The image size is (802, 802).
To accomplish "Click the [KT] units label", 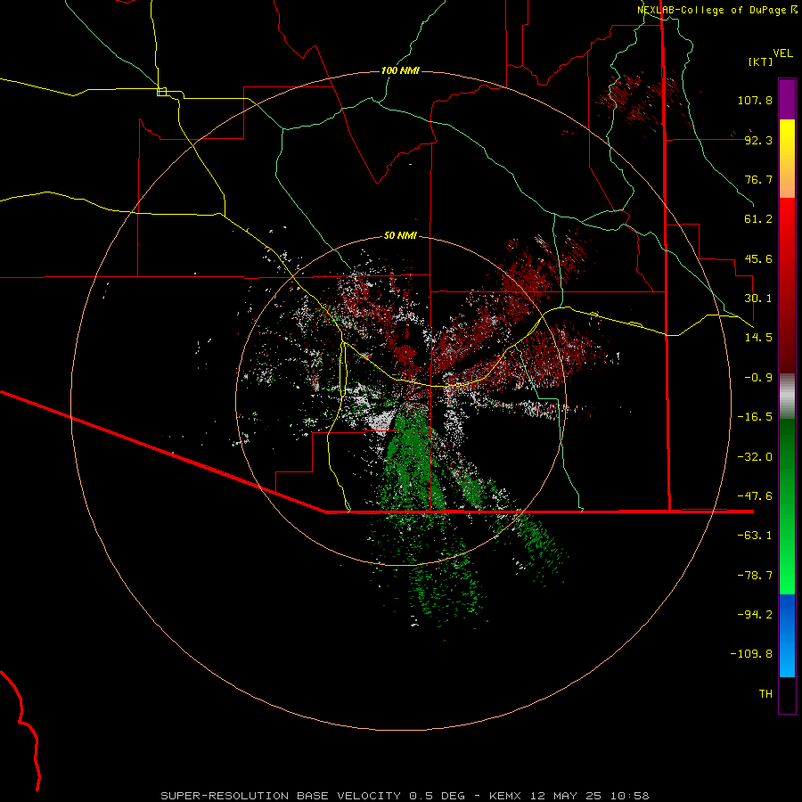I will click(761, 61).
